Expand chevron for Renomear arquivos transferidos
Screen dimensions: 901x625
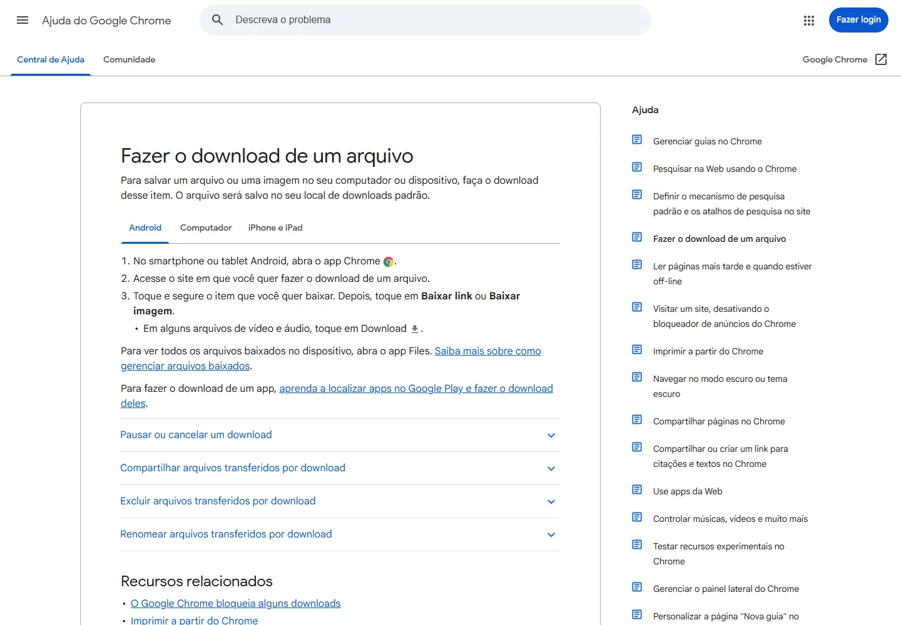tap(551, 535)
